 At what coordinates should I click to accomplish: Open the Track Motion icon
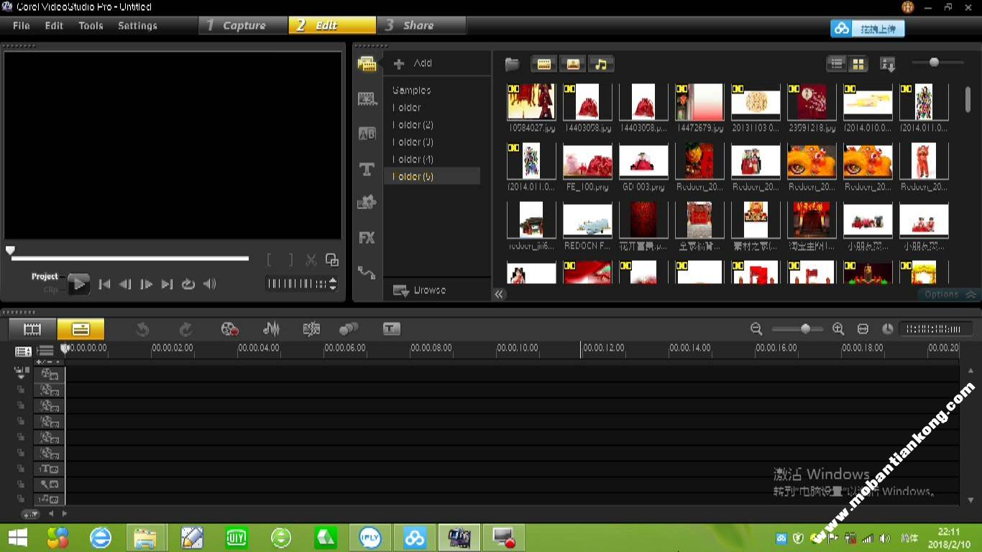(349, 329)
